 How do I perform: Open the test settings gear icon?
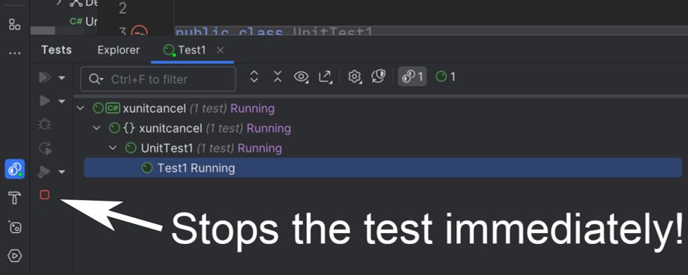click(x=354, y=77)
